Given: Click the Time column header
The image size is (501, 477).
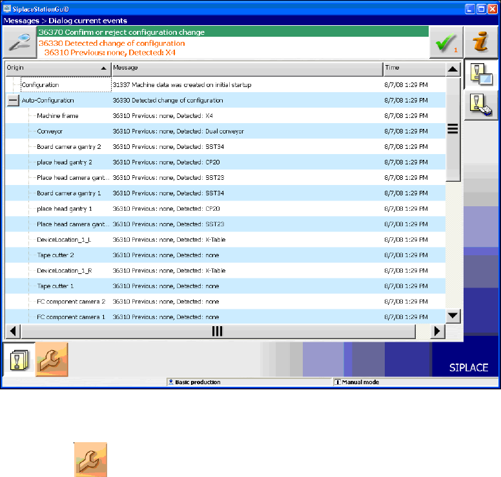Looking at the screenshot, I should 414,68.
